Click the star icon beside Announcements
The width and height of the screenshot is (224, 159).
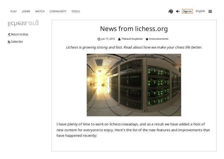click(147, 39)
